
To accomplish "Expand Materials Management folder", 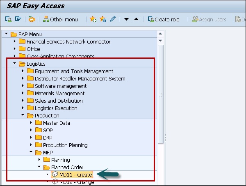I will (23, 93).
